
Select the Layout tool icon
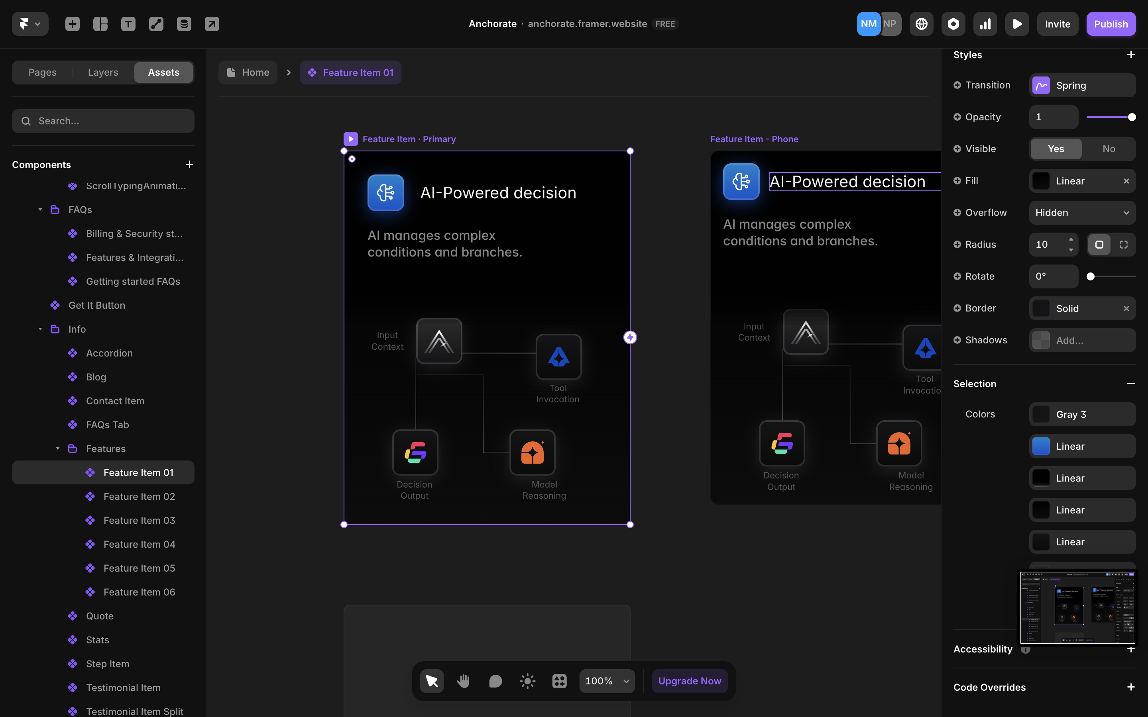(x=100, y=24)
